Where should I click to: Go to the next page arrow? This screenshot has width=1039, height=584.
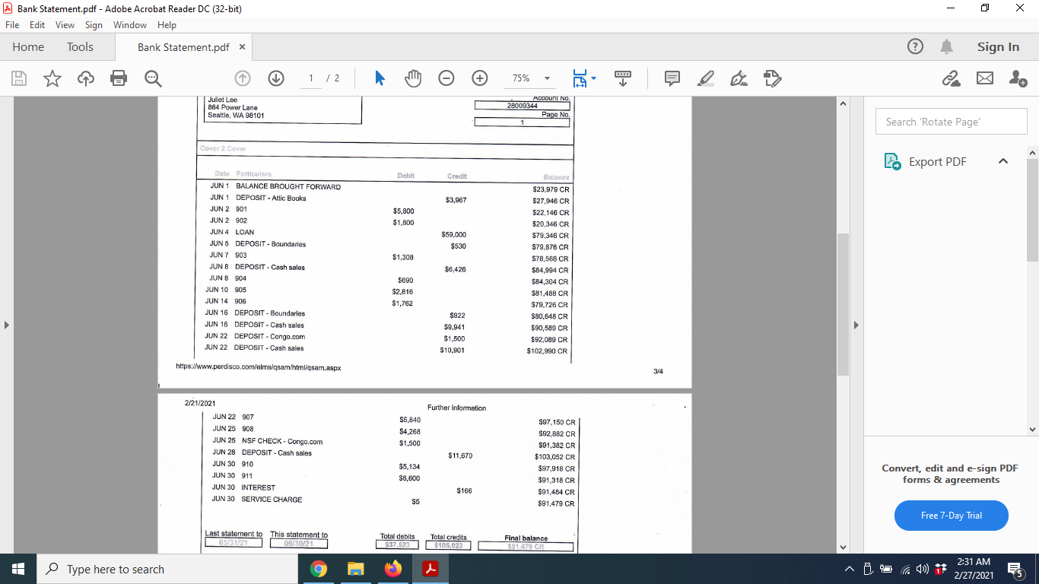(x=276, y=78)
